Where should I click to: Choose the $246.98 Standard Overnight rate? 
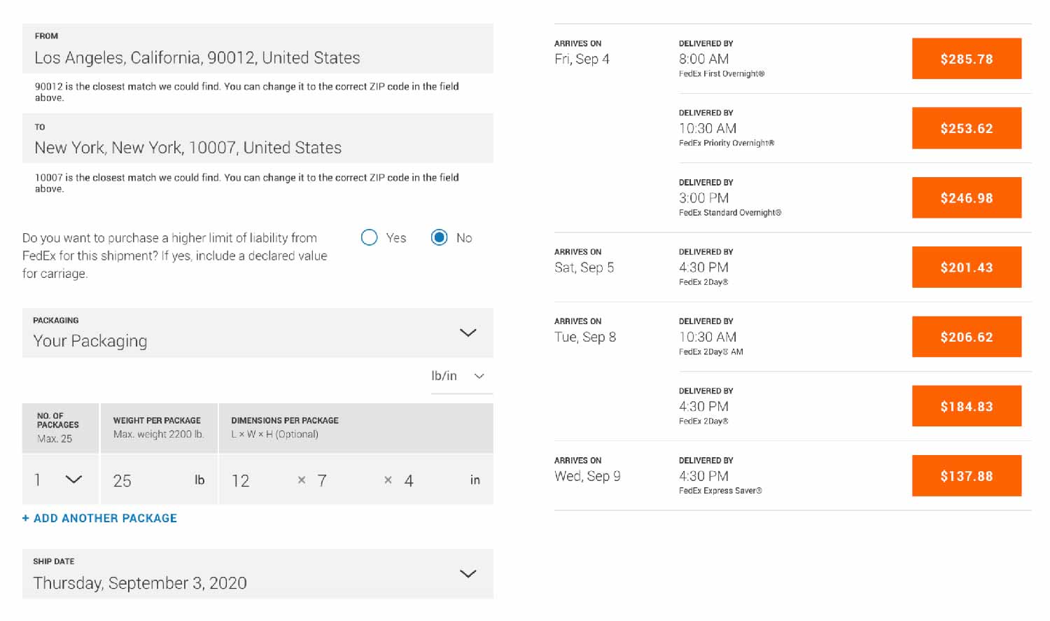[966, 197]
